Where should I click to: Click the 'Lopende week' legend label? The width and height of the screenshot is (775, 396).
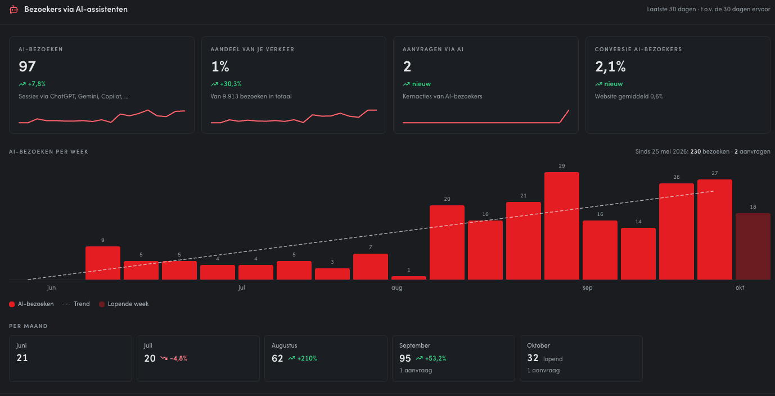(x=128, y=304)
